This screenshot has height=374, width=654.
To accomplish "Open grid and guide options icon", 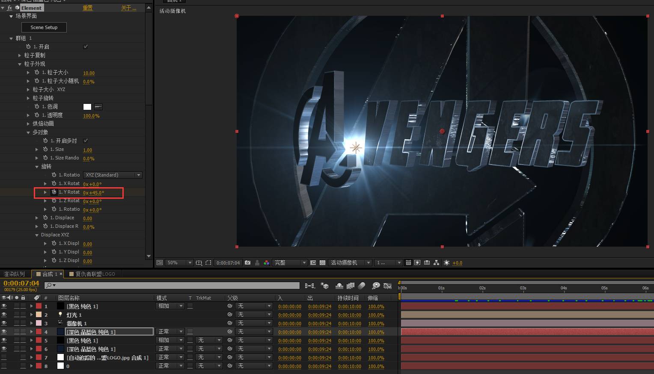I will click(199, 262).
